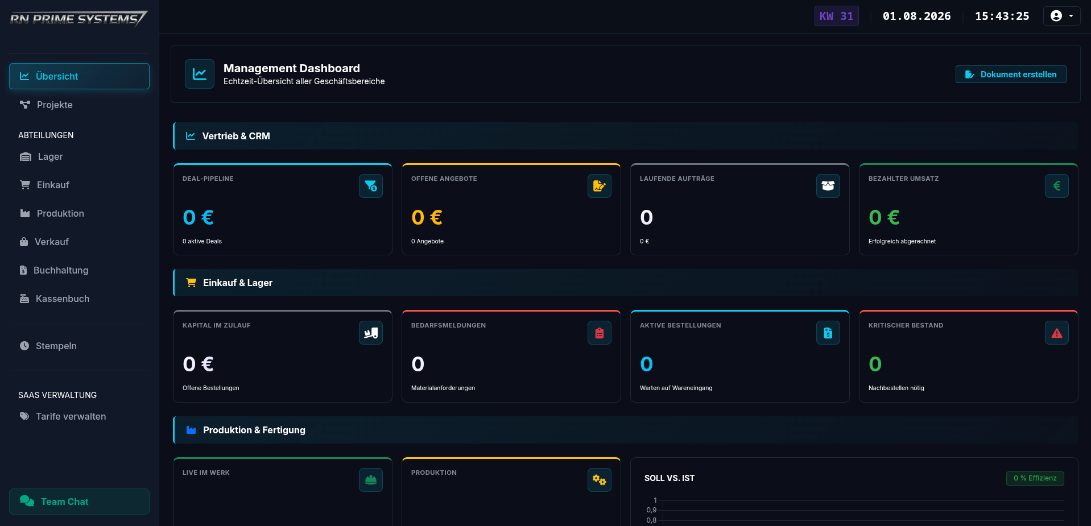Click the Buchhaltung invoice sidebar icon
The height and width of the screenshot is (526, 1091).
click(23, 270)
